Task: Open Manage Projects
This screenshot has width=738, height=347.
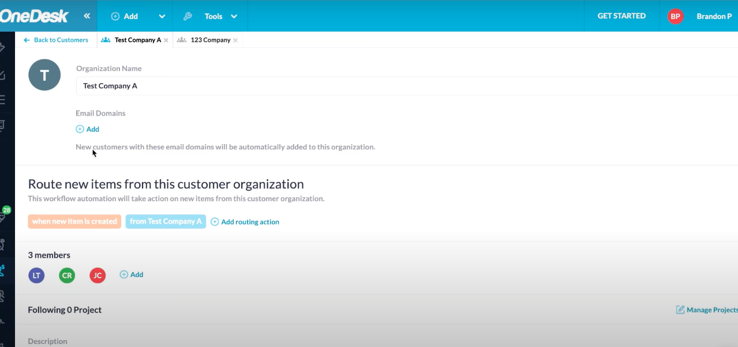Action: pyautogui.click(x=707, y=310)
